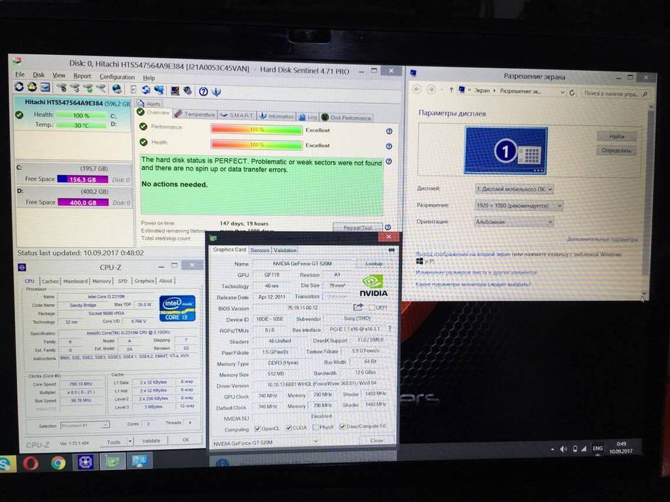Click the Repeat Test button
This screenshot has height=502, width=670.
(358, 227)
